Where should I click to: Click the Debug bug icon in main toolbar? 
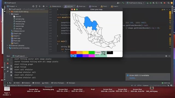pyautogui.click(x=150, y=3)
